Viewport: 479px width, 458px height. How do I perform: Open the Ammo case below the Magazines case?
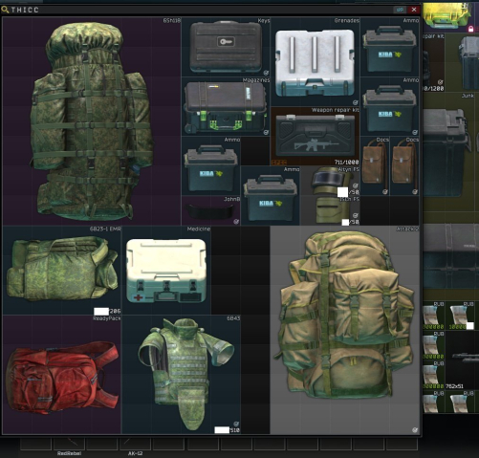211,165
